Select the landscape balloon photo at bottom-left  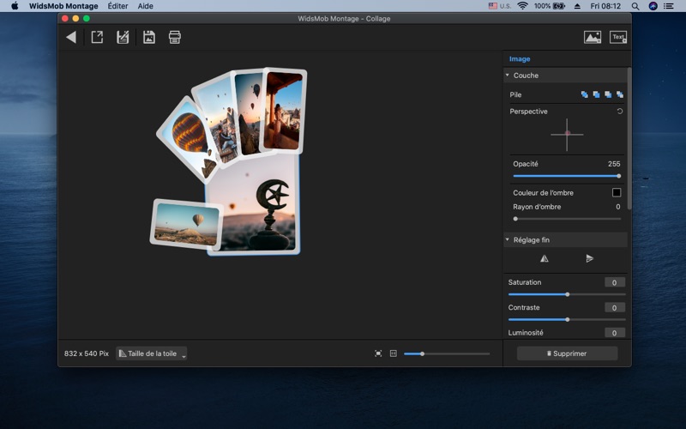[x=186, y=224]
